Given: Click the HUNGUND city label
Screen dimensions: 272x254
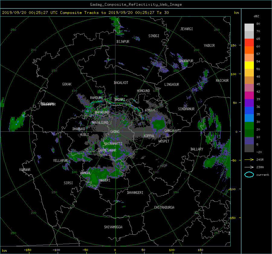Looking at the screenshot, I should pyautogui.click(x=143, y=91).
